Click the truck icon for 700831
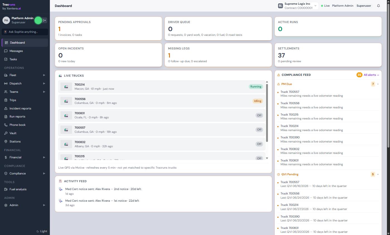 click(66, 115)
